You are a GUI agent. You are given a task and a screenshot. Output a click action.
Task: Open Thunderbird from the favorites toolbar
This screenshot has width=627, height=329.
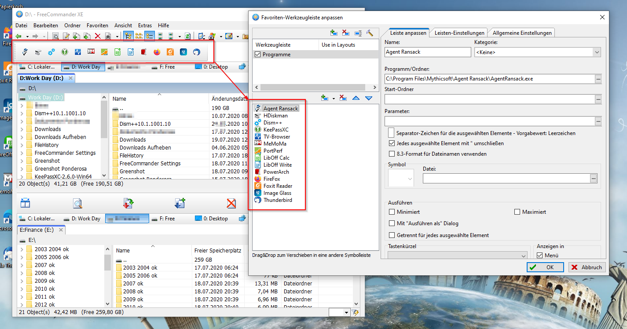point(197,52)
